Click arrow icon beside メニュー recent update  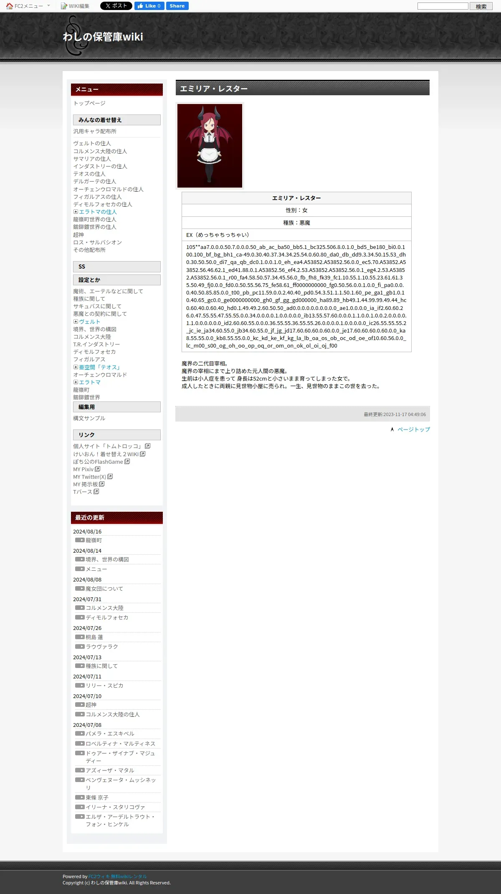point(80,569)
